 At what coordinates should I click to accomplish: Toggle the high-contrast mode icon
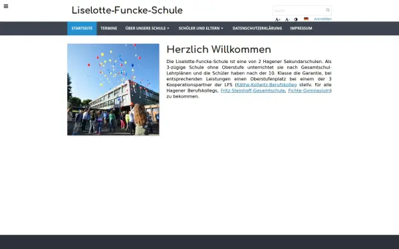point(296,19)
